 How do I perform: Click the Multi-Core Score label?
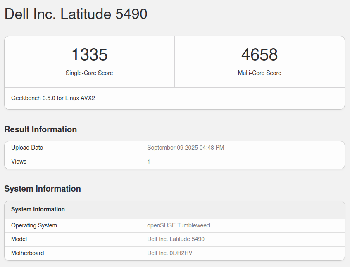click(260, 73)
